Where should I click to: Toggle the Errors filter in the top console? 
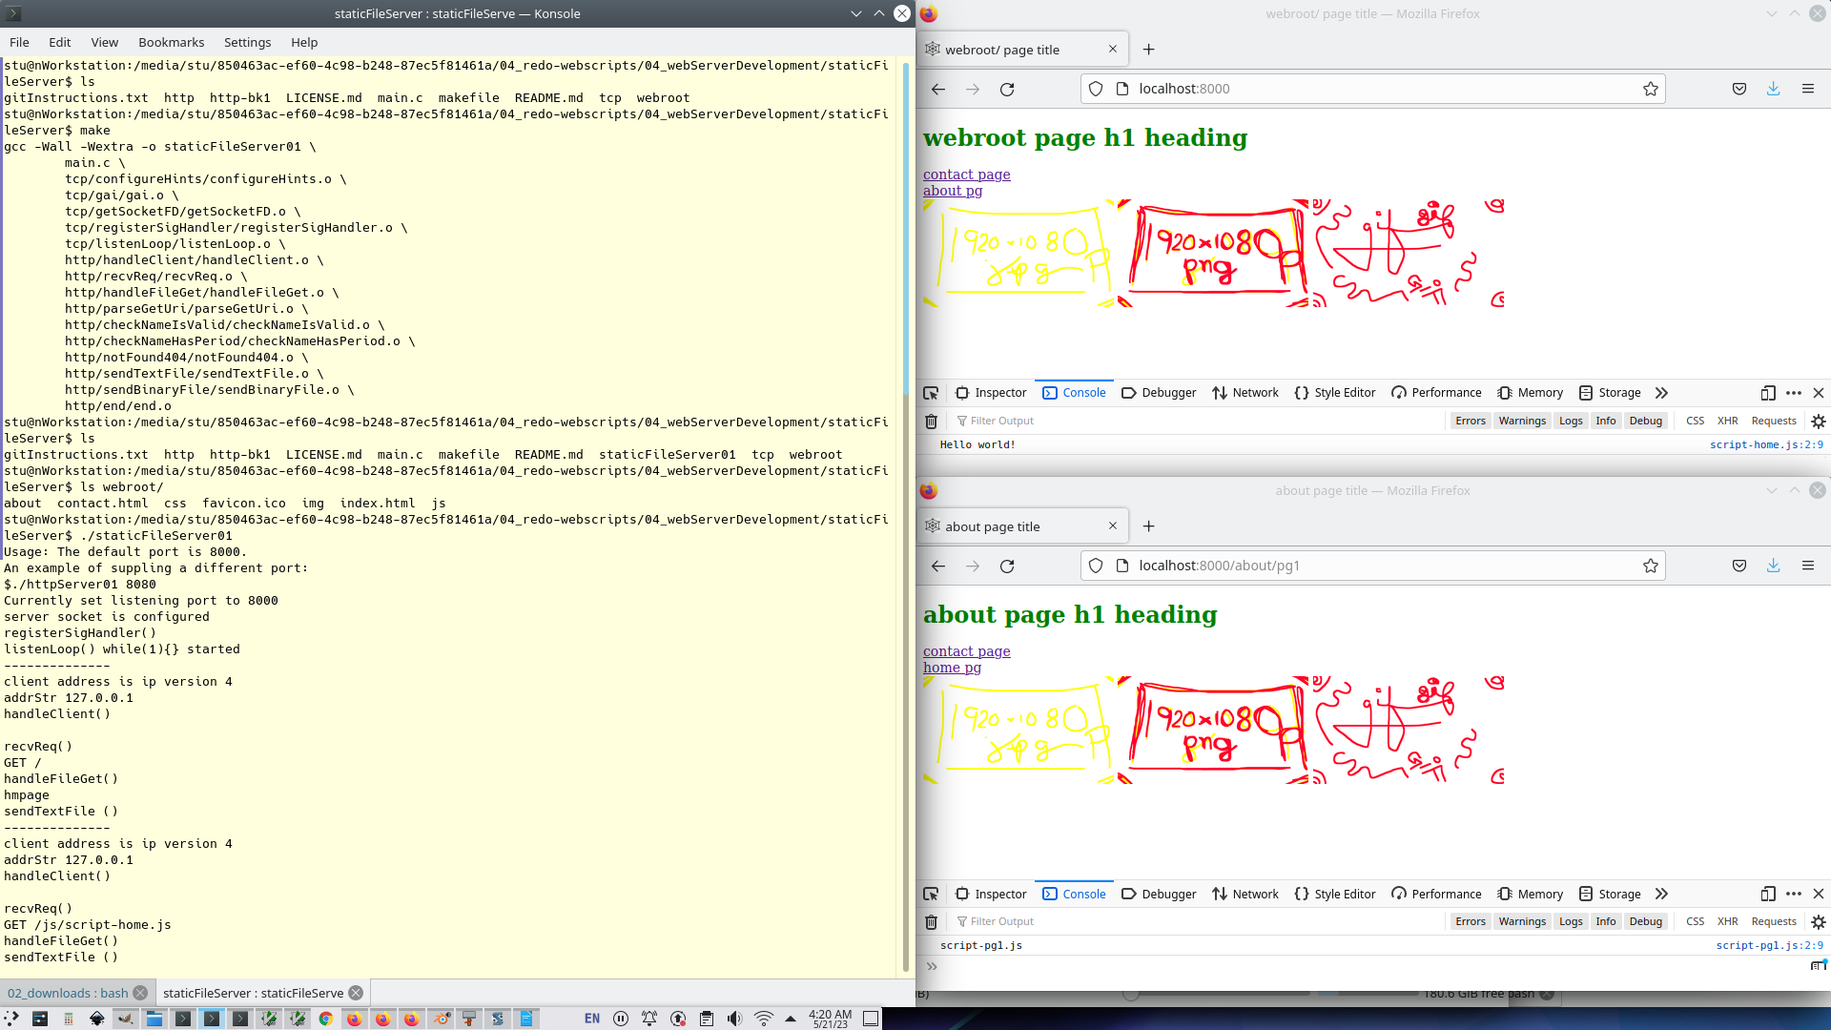point(1470,421)
